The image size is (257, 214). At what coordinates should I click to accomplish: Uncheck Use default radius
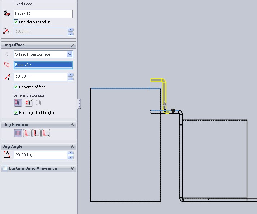(x=16, y=22)
